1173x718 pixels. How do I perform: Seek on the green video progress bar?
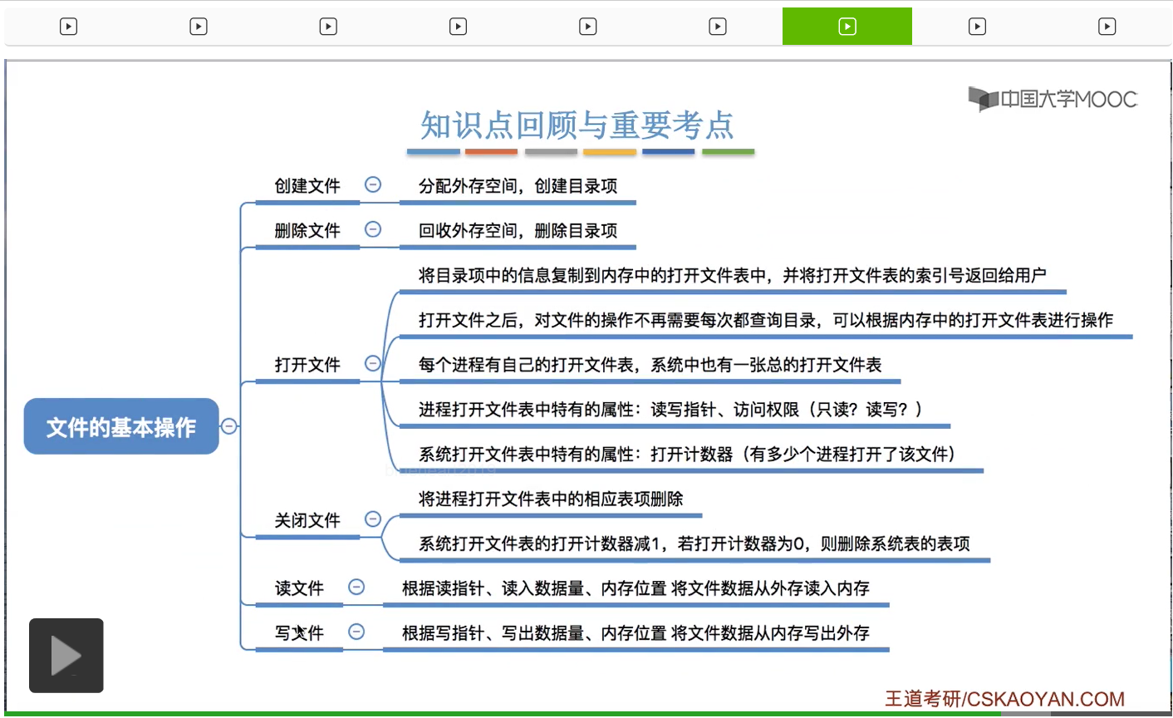pos(586,714)
